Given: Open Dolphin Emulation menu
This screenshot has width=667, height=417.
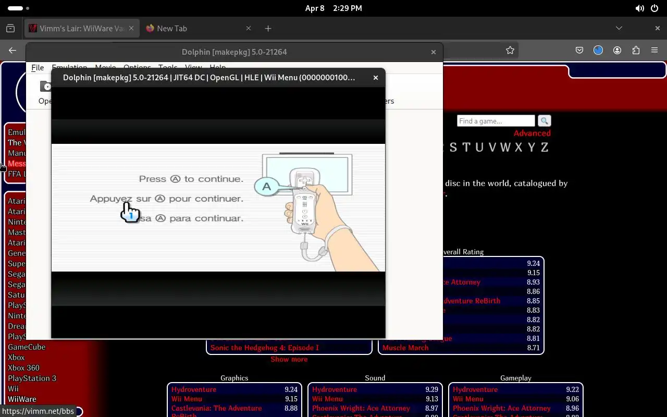Looking at the screenshot, I should point(69,68).
